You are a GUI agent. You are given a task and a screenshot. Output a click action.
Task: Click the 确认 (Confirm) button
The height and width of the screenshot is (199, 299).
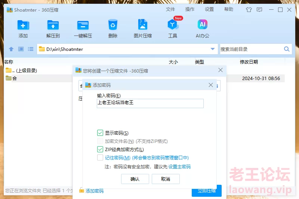(x=135, y=179)
